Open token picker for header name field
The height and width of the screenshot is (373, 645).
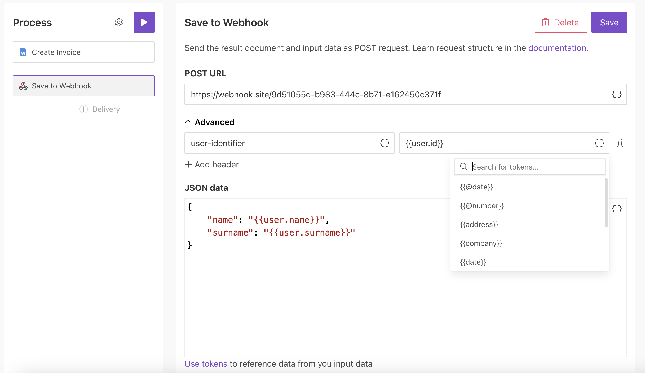click(x=385, y=143)
